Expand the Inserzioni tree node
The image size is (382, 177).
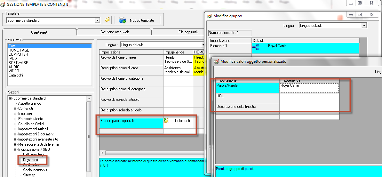[15, 114]
